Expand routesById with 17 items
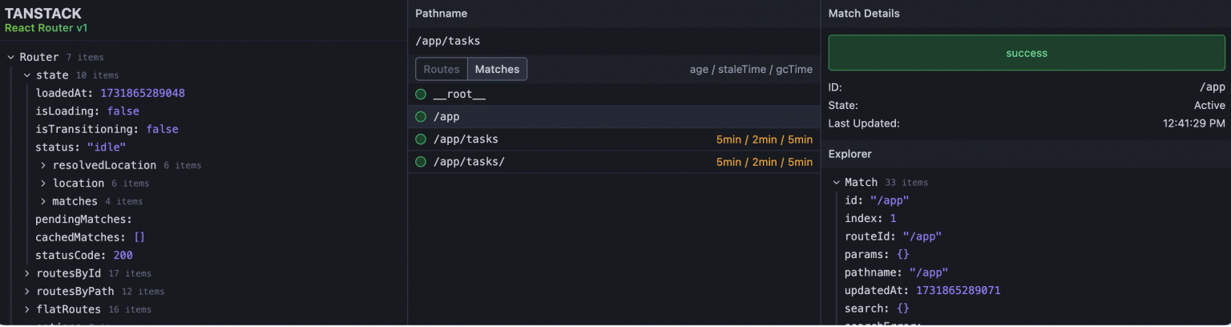 pyautogui.click(x=27, y=273)
